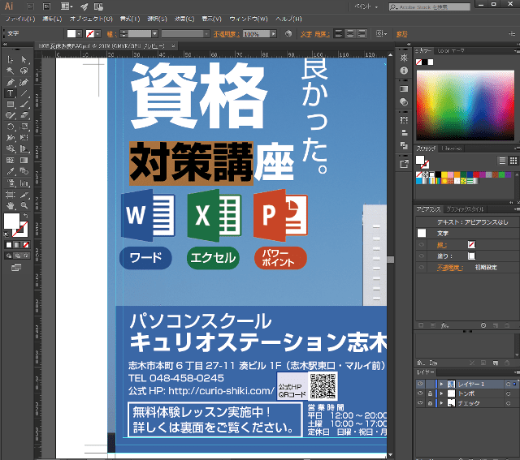
Task: Expand the トンボ layer
Action: click(x=441, y=393)
